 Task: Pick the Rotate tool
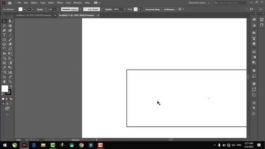4,49
